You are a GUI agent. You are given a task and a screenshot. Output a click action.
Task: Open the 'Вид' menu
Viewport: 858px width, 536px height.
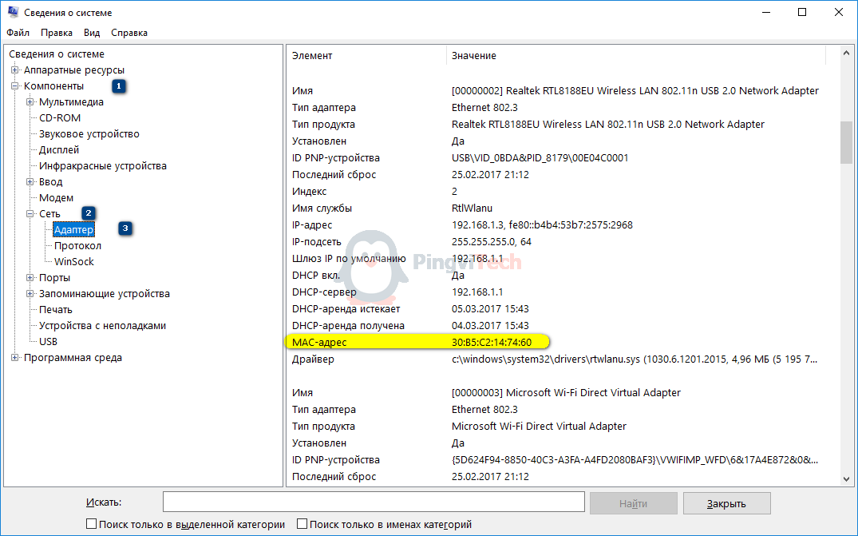(x=92, y=33)
